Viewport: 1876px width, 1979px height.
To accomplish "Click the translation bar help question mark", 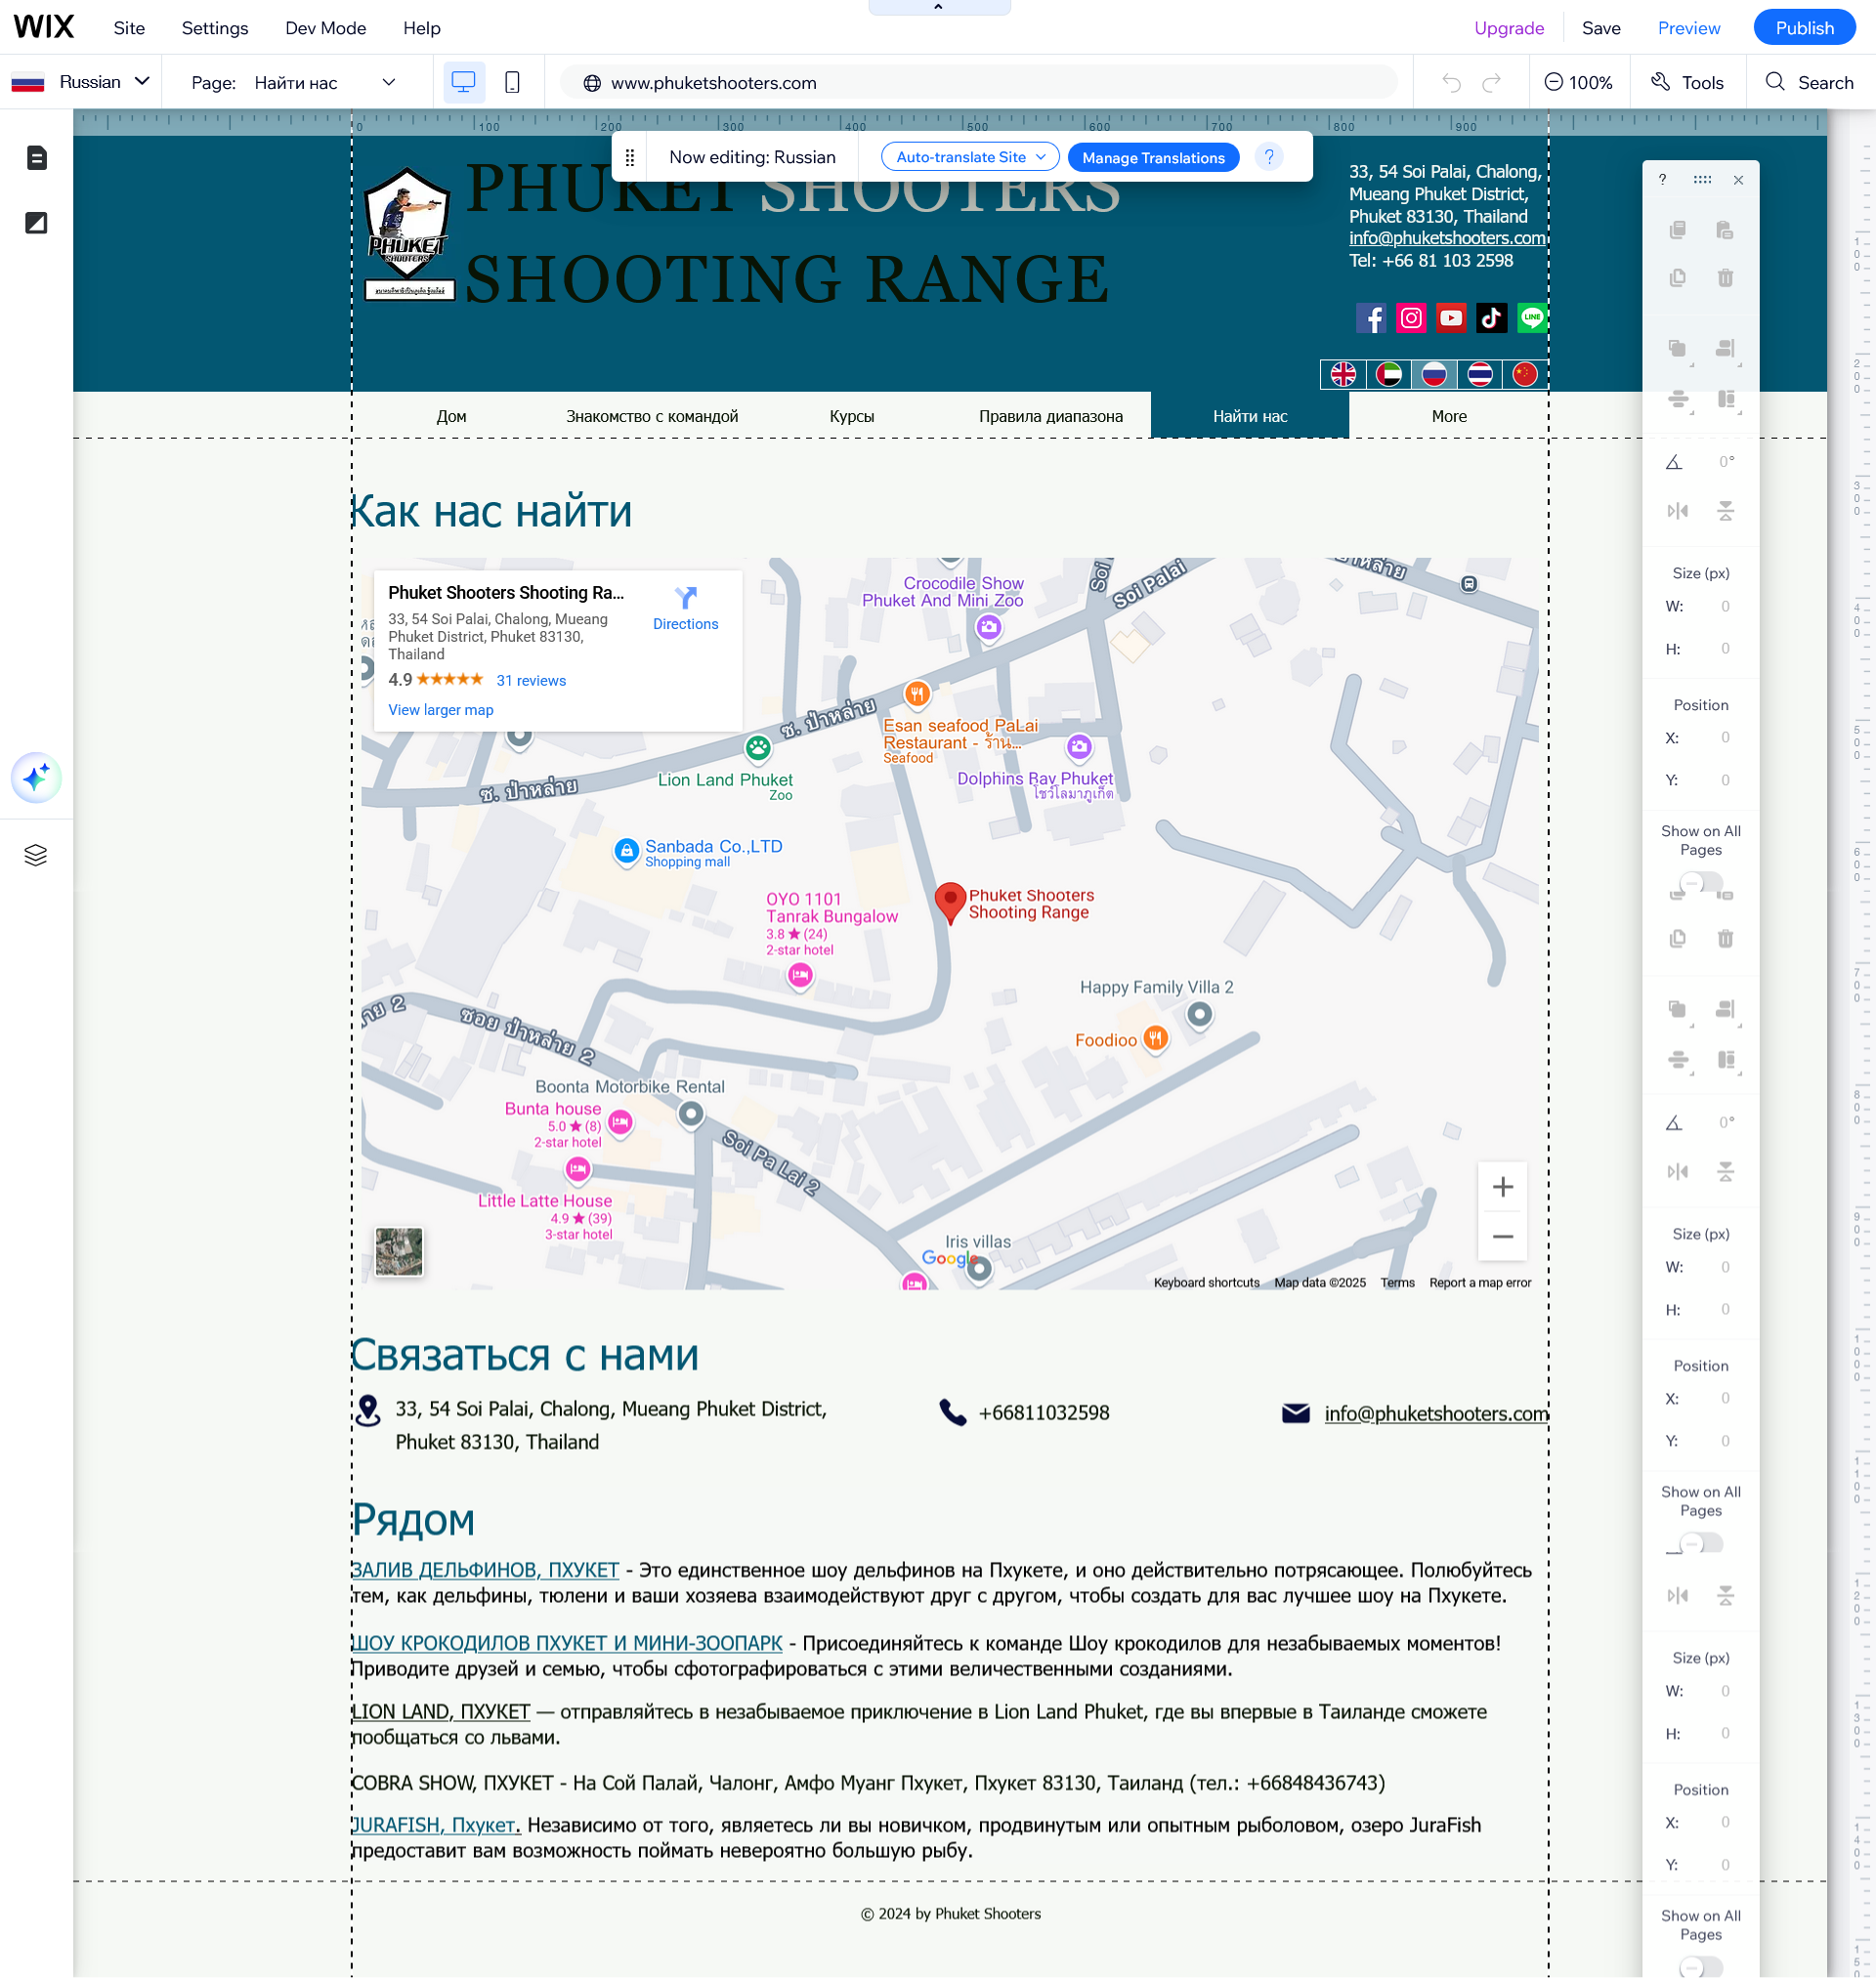I will tap(1269, 157).
